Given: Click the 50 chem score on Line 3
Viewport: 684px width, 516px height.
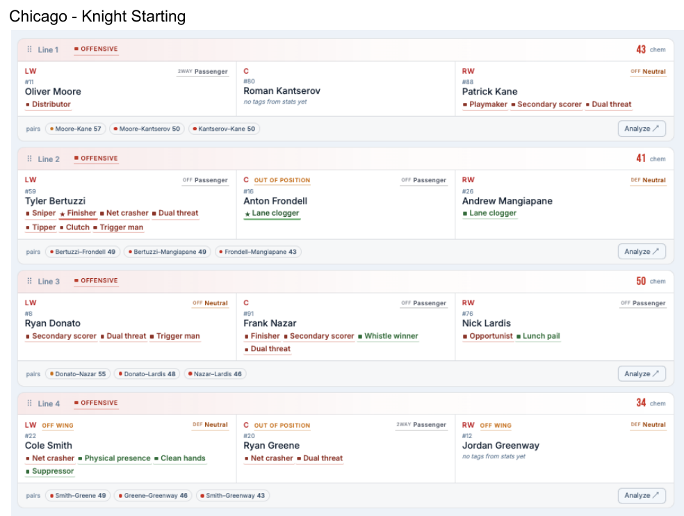Looking at the screenshot, I should pos(641,281).
